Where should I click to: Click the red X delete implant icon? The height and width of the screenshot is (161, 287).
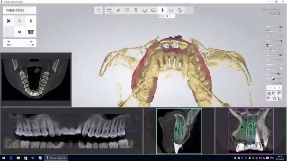(8, 21)
